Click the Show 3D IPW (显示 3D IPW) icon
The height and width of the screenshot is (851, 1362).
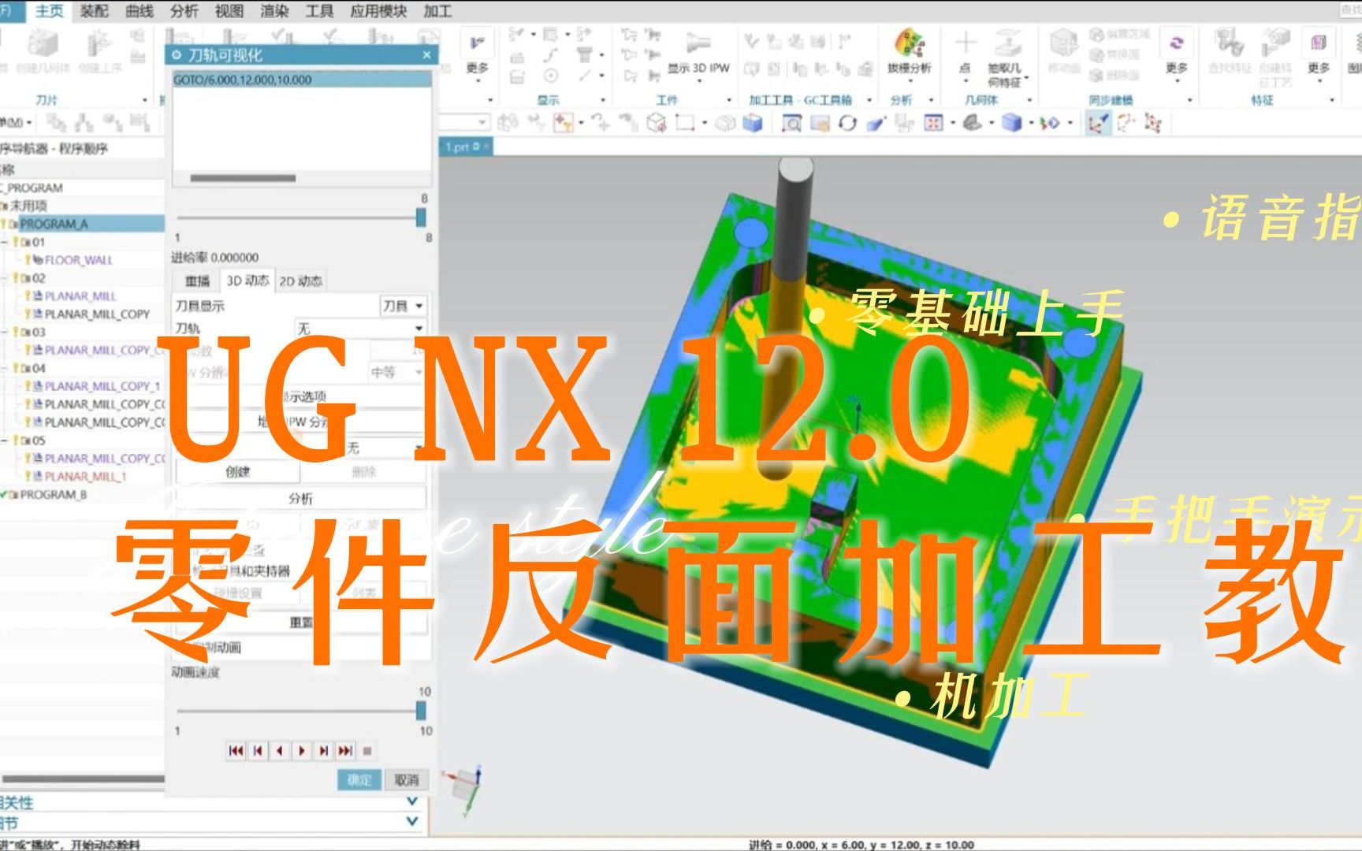tap(698, 43)
